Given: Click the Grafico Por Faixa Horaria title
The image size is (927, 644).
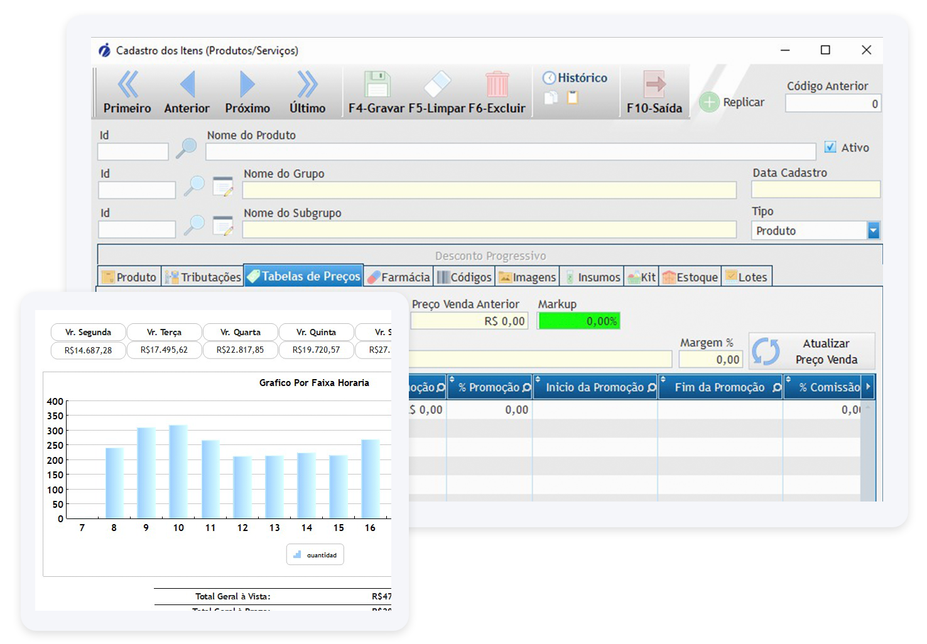Looking at the screenshot, I should (x=314, y=383).
